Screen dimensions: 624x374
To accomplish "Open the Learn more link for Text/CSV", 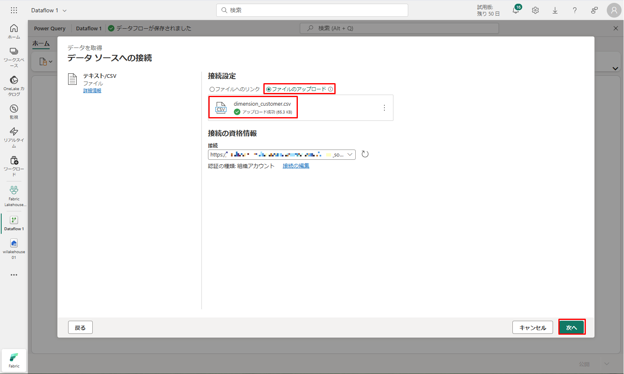I will (x=92, y=91).
